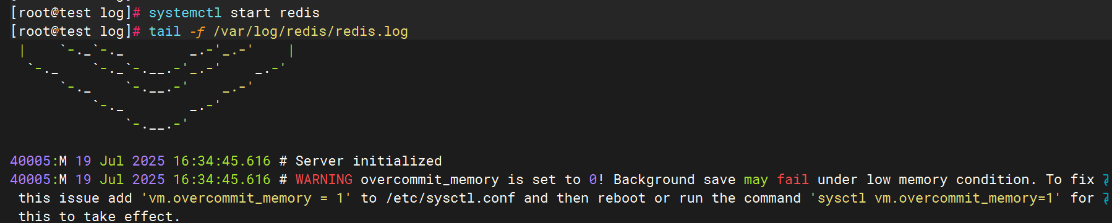Click the green pipe at right of ASCII art
Viewport: 1112px width, 223px height.
click(x=291, y=51)
